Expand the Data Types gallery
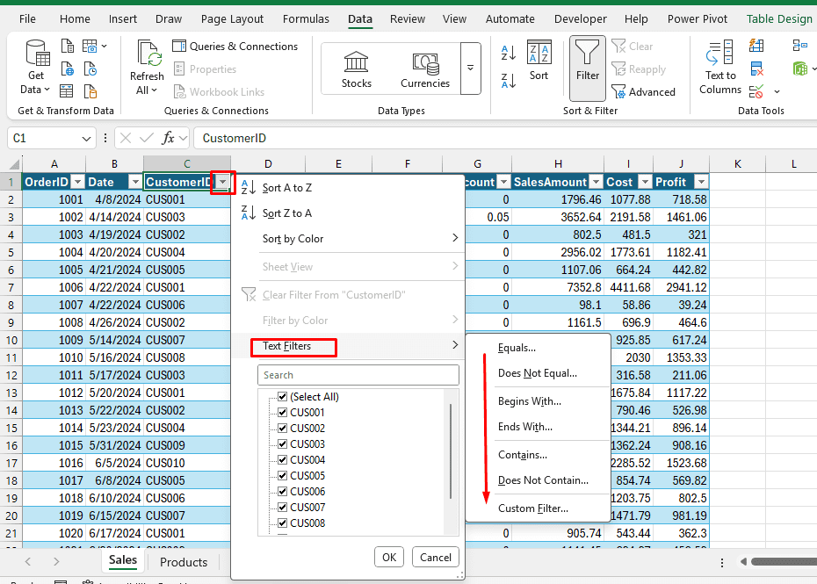The height and width of the screenshot is (584, 817). point(471,68)
